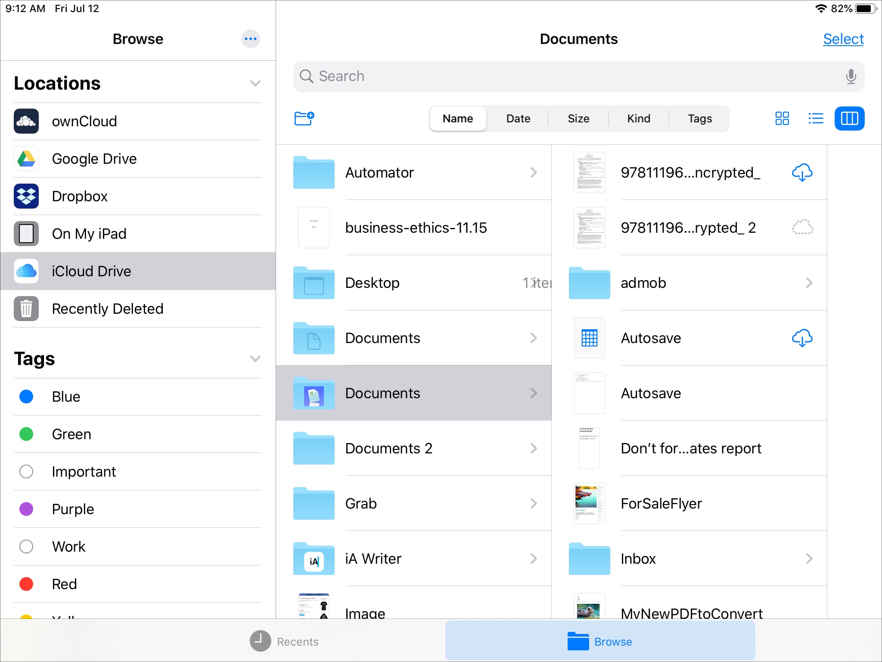Switch to column view
The width and height of the screenshot is (882, 662).
[x=849, y=119]
